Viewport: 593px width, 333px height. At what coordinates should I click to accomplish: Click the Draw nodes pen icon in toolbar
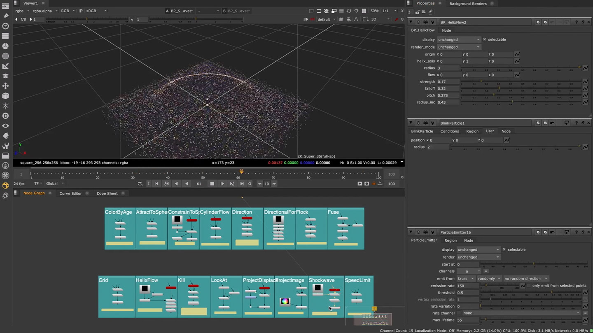click(5, 16)
